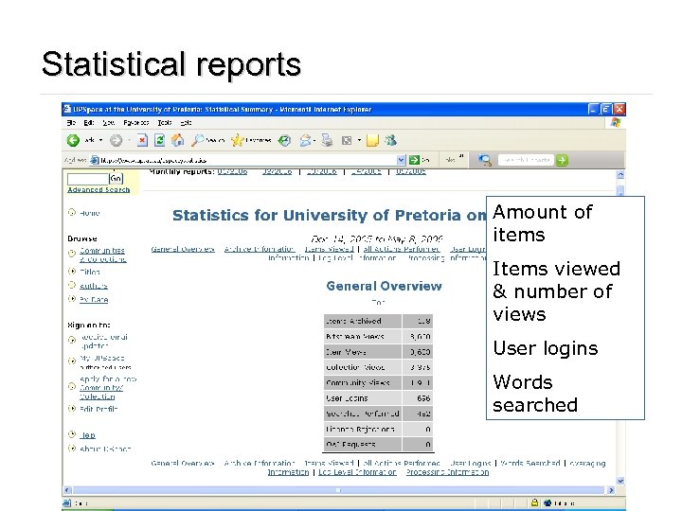Open the Edit menu

(x=89, y=123)
